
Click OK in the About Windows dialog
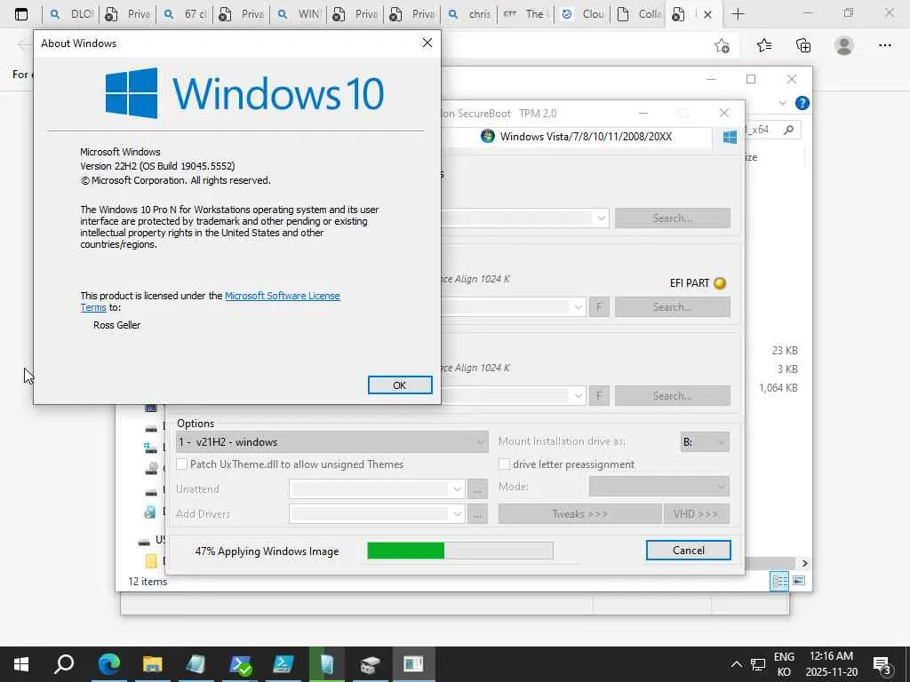[x=400, y=385]
